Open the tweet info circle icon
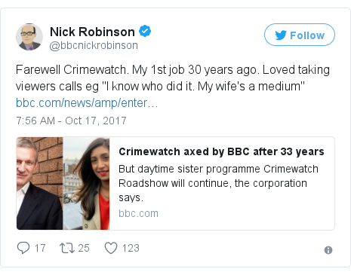The height and width of the screenshot is (275, 351). (328, 250)
